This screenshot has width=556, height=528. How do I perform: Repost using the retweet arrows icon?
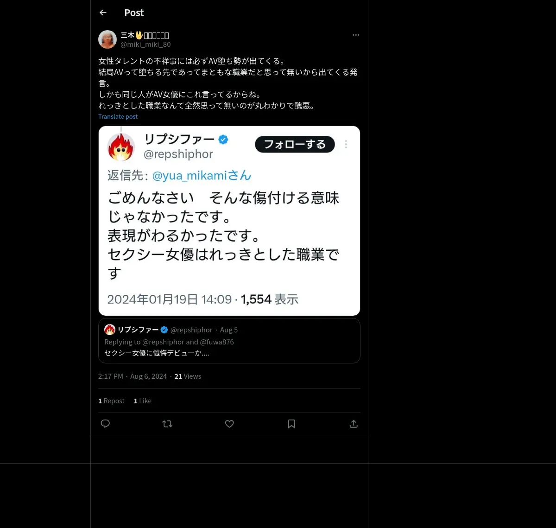(x=167, y=424)
